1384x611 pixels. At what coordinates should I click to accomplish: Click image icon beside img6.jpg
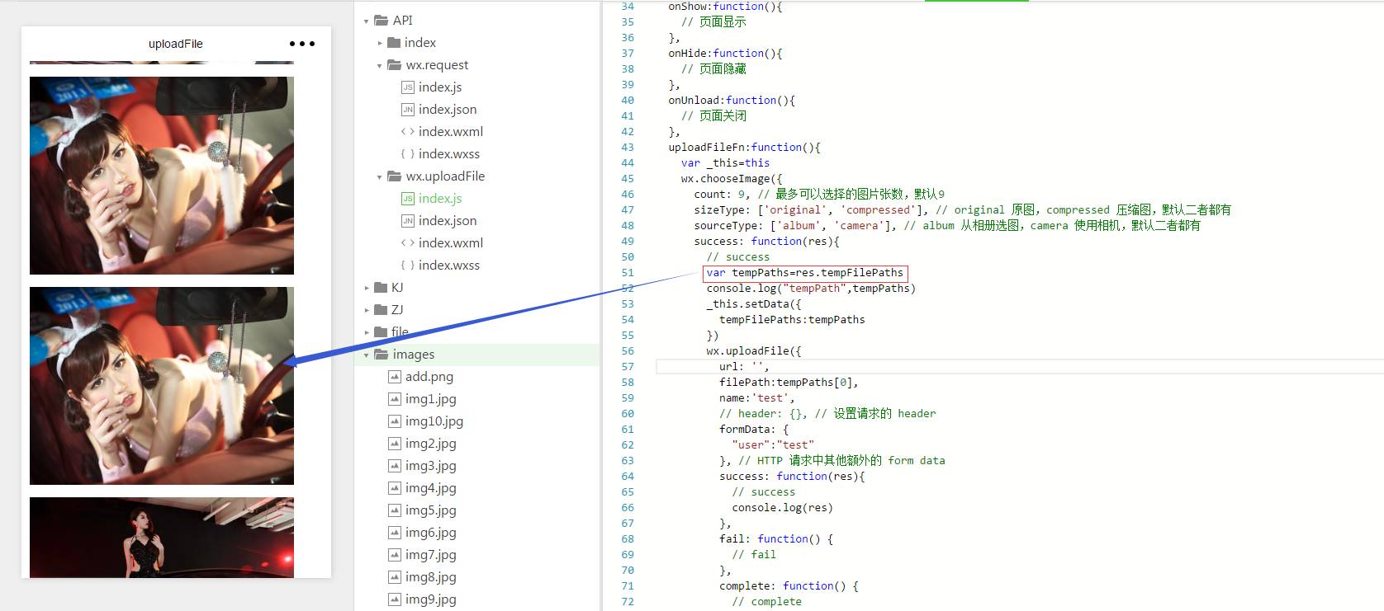pos(395,532)
